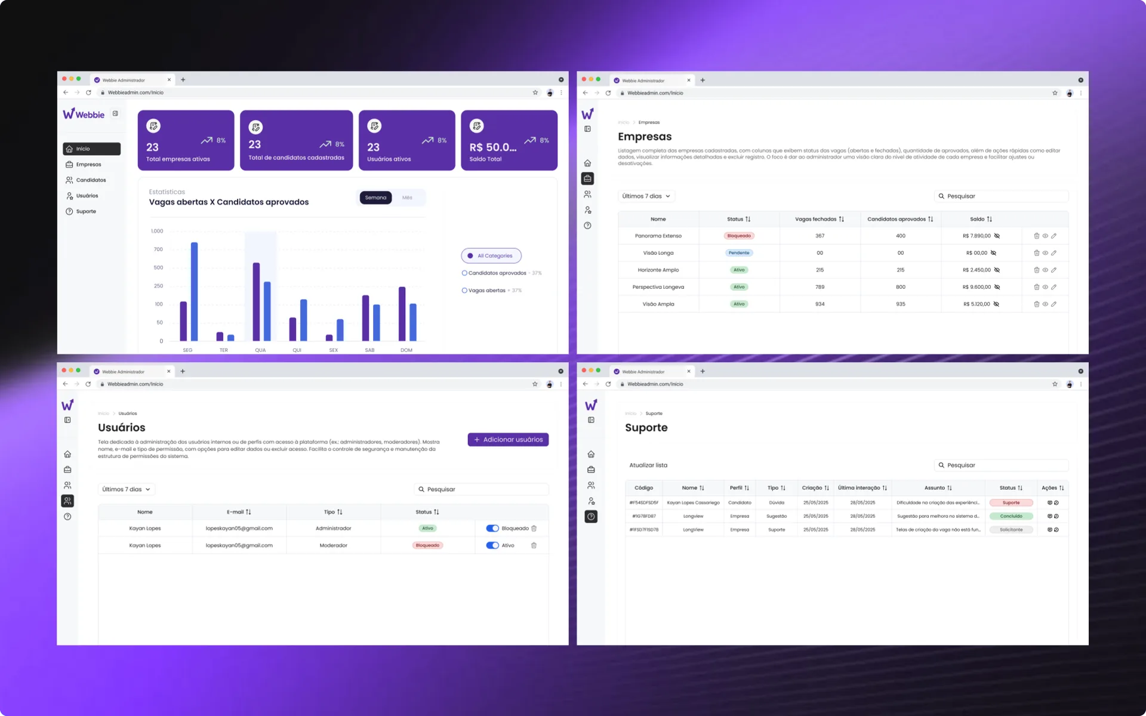Select the Candidatos aprovados radio option

tap(464, 273)
